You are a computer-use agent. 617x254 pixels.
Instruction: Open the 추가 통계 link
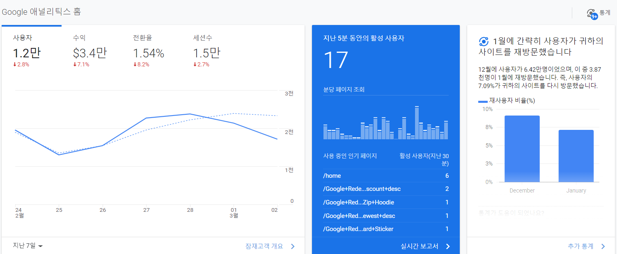coord(580,246)
